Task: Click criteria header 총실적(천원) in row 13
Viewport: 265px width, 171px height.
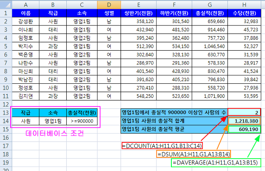Action: (x=82, y=113)
